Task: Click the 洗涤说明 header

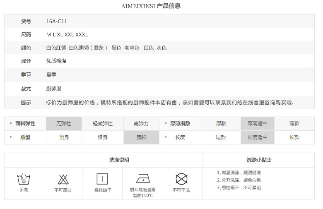Action: pos(119,160)
